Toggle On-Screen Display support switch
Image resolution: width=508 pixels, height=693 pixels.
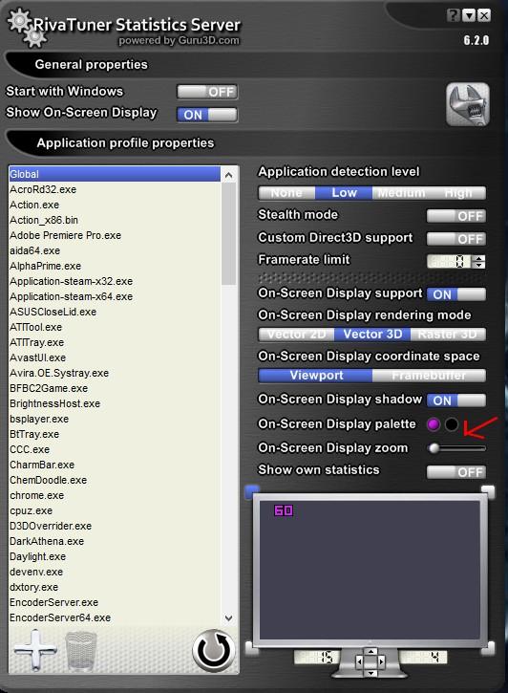click(x=456, y=294)
